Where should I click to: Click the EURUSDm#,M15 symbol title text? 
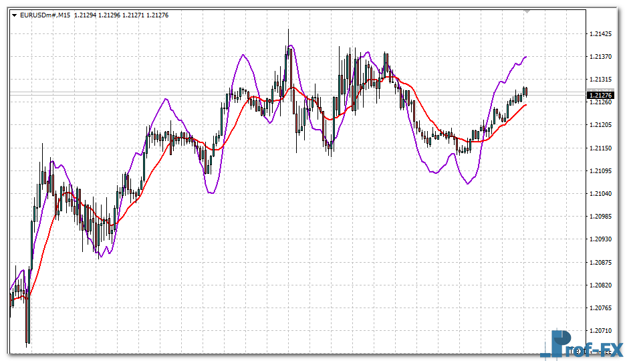tap(45, 15)
